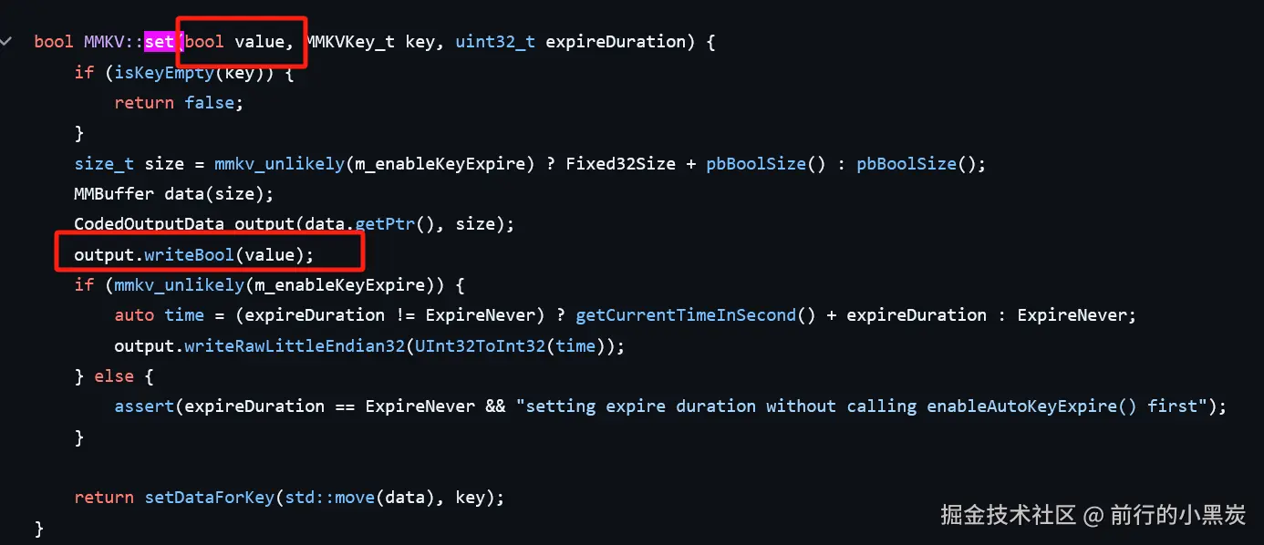Click the highlighted set function name

(160, 42)
